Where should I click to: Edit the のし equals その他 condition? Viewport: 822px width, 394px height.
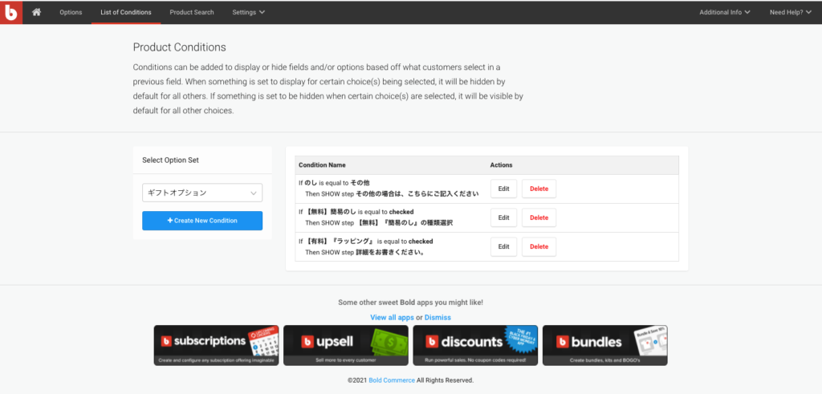(503, 189)
